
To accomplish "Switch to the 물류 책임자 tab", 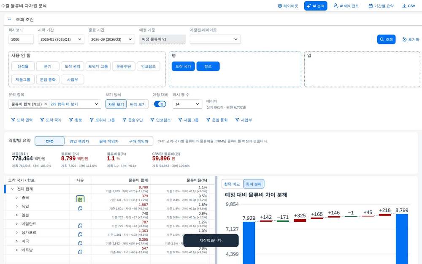I will pyautogui.click(x=109, y=141).
